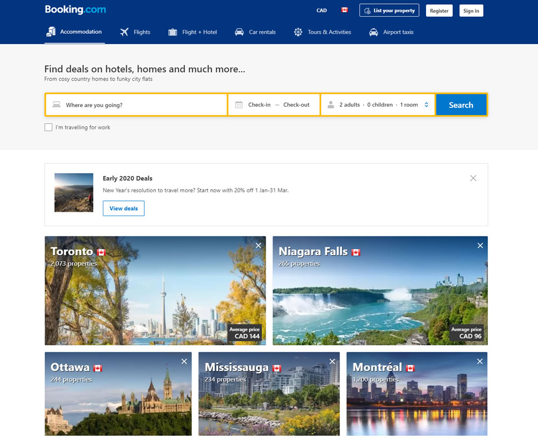The image size is (538, 440).
Task: Dismiss the Early 2020 Deals banner
Action: click(473, 178)
